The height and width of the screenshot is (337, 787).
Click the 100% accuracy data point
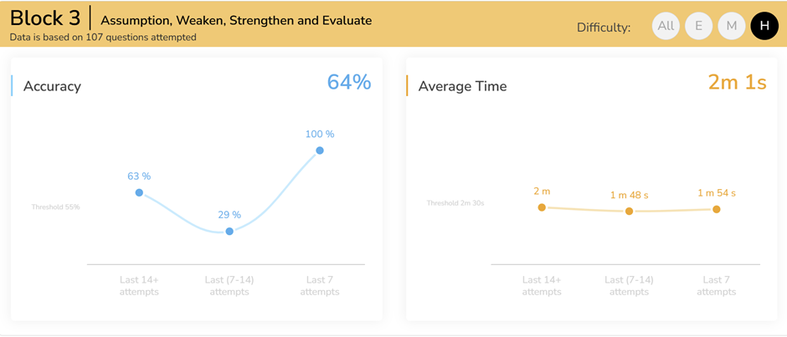click(x=320, y=151)
